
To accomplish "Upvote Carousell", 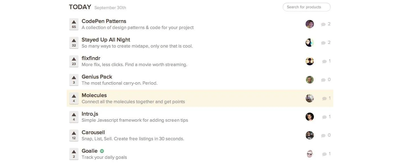I will pyautogui.click(x=74, y=135).
